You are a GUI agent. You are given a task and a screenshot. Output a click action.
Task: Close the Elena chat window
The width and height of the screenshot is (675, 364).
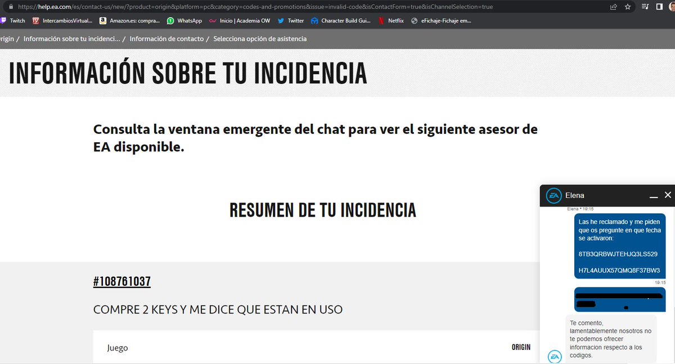668,195
